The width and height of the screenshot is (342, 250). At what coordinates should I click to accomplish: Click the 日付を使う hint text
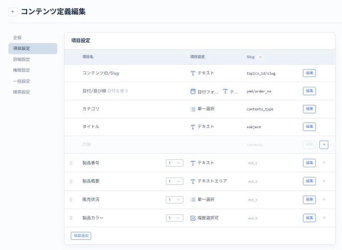[117, 91]
